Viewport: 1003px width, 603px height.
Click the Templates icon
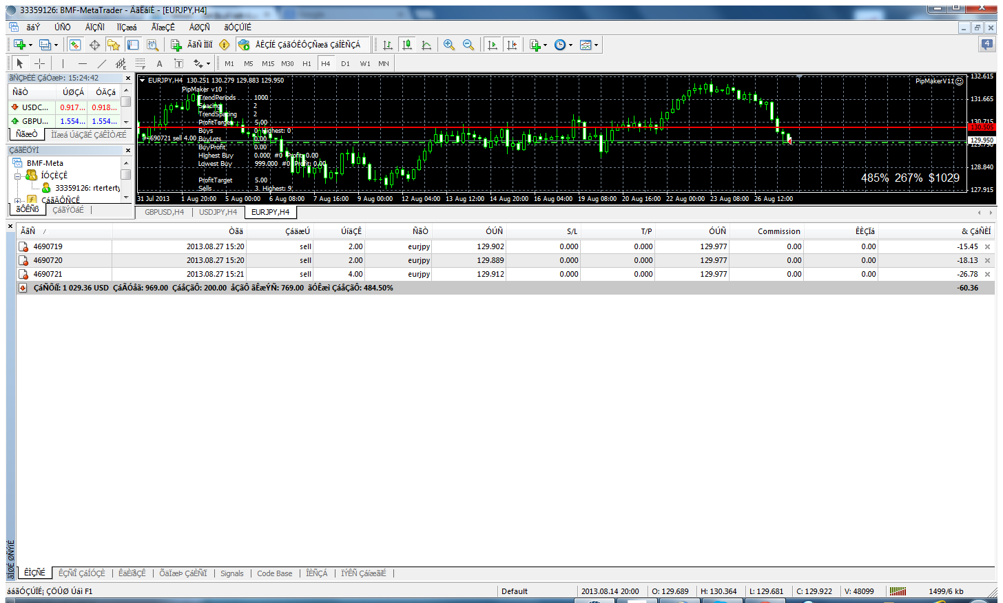point(586,45)
